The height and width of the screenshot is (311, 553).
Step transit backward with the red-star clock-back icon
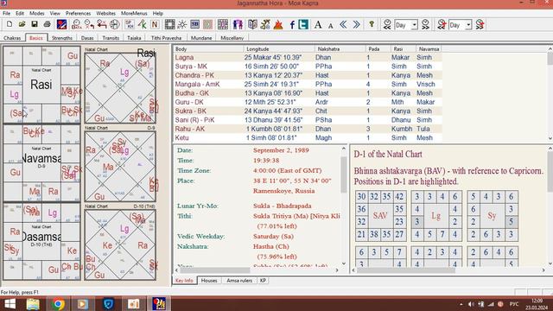click(442, 24)
